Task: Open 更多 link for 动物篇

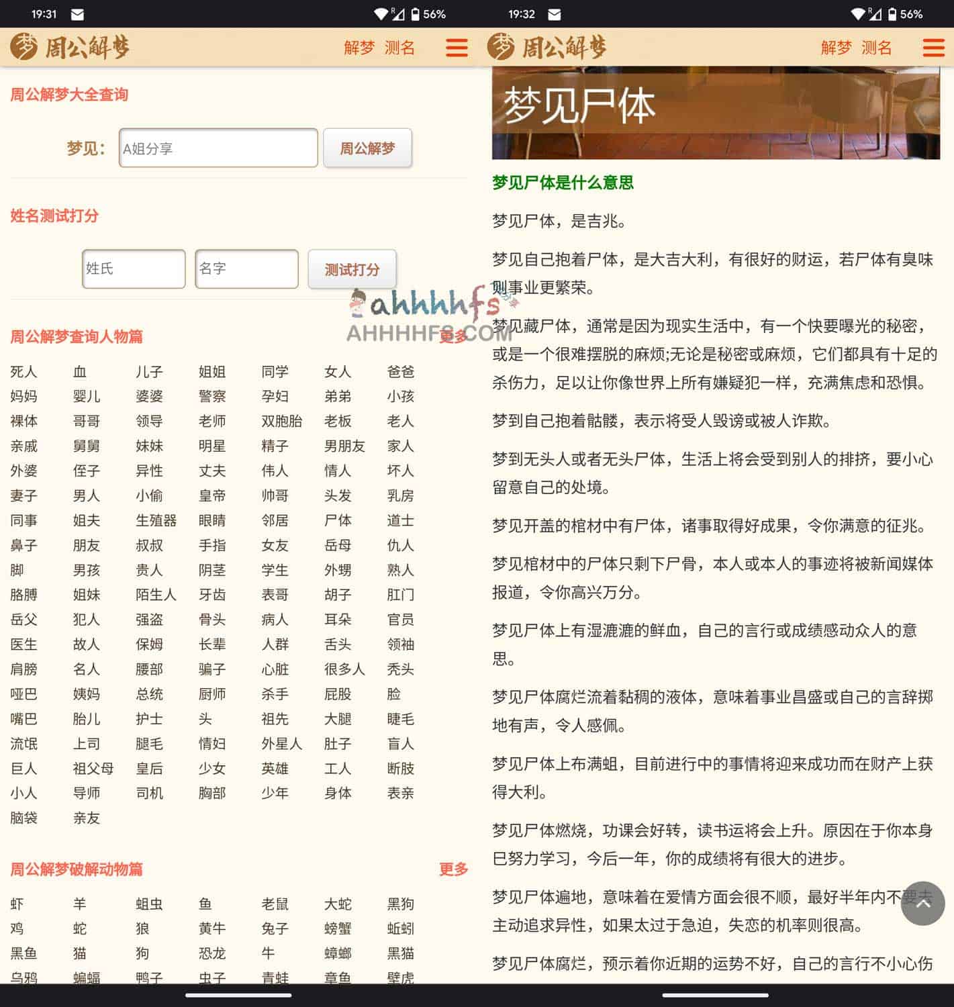Action: point(453,869)
